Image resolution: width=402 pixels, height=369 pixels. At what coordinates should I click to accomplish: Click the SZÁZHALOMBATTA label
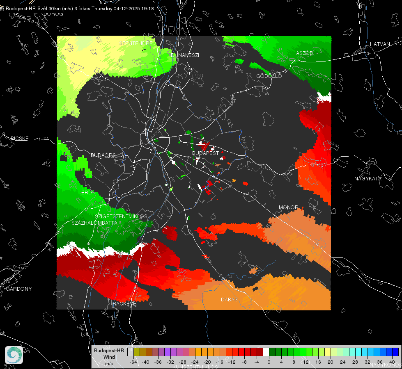tap(94, 223)
